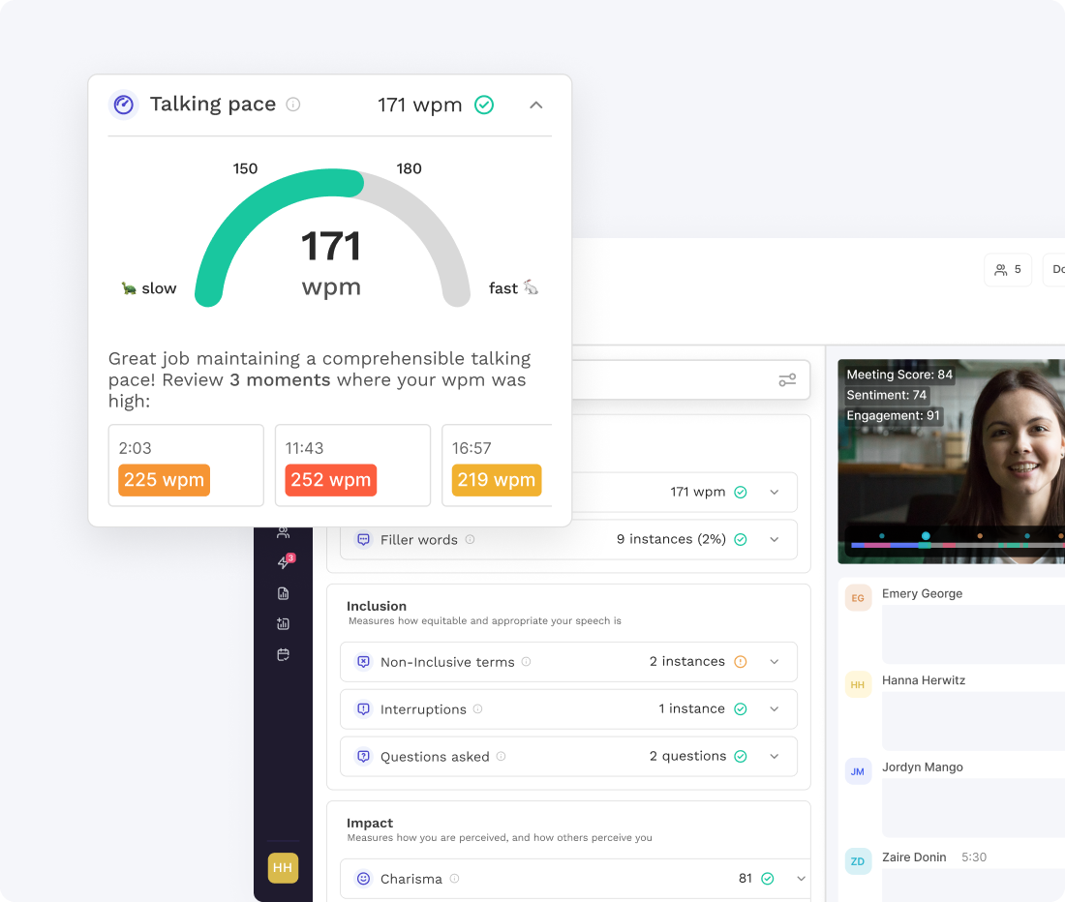
Task: Expand the Filler words row
Action: pyautogui.click(x=774, y=539)
